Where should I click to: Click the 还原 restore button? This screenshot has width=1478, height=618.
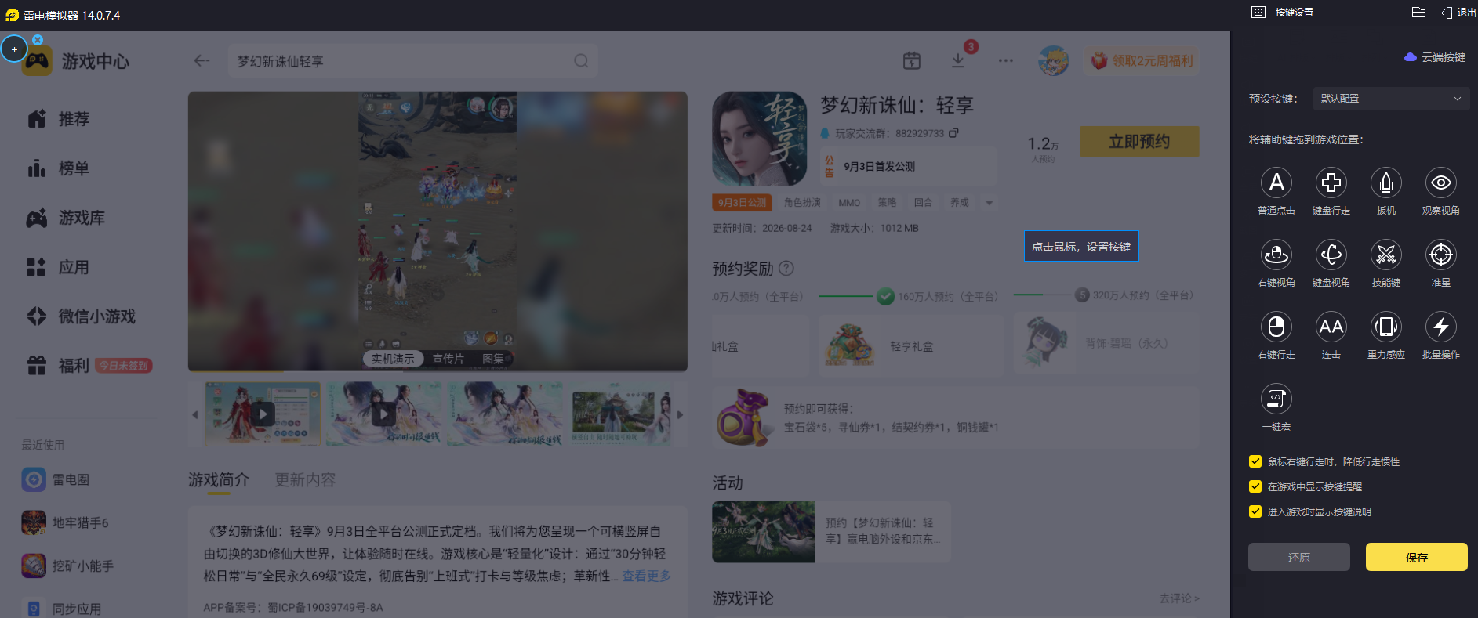click(x=1299, y=557)
